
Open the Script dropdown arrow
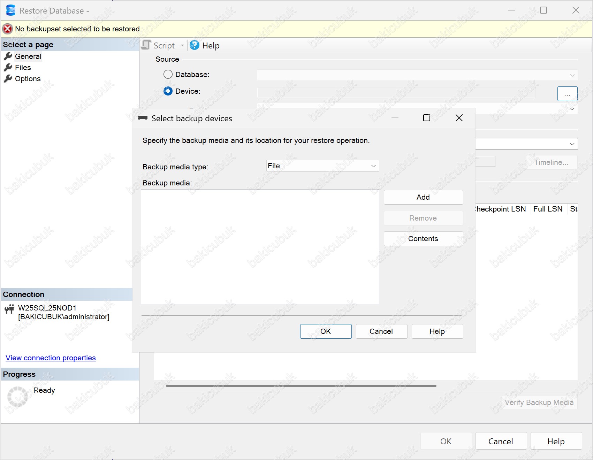tap(182, 46)
